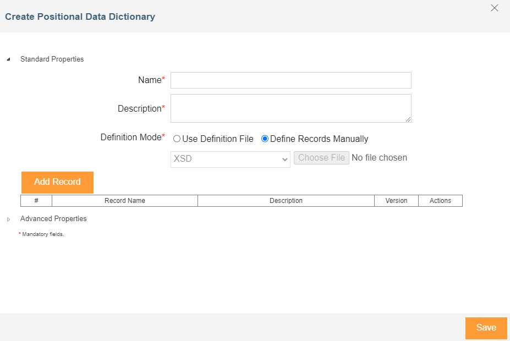
Task: Save the data dictionary
Action: coord(486,328)
